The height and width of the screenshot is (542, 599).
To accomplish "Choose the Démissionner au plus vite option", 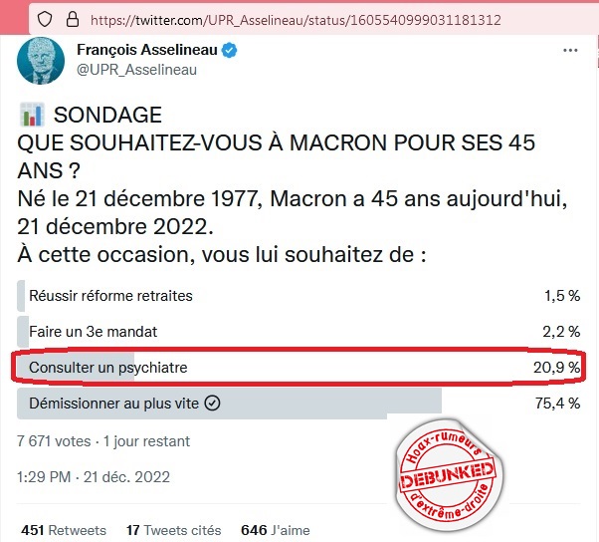I will coord(114,404).
